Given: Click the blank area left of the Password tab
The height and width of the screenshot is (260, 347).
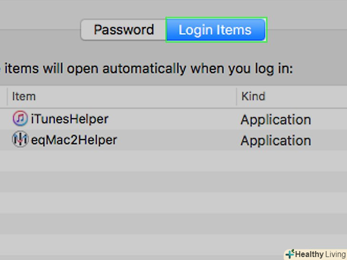Looking at the screenshot, I should coord(38,30).
